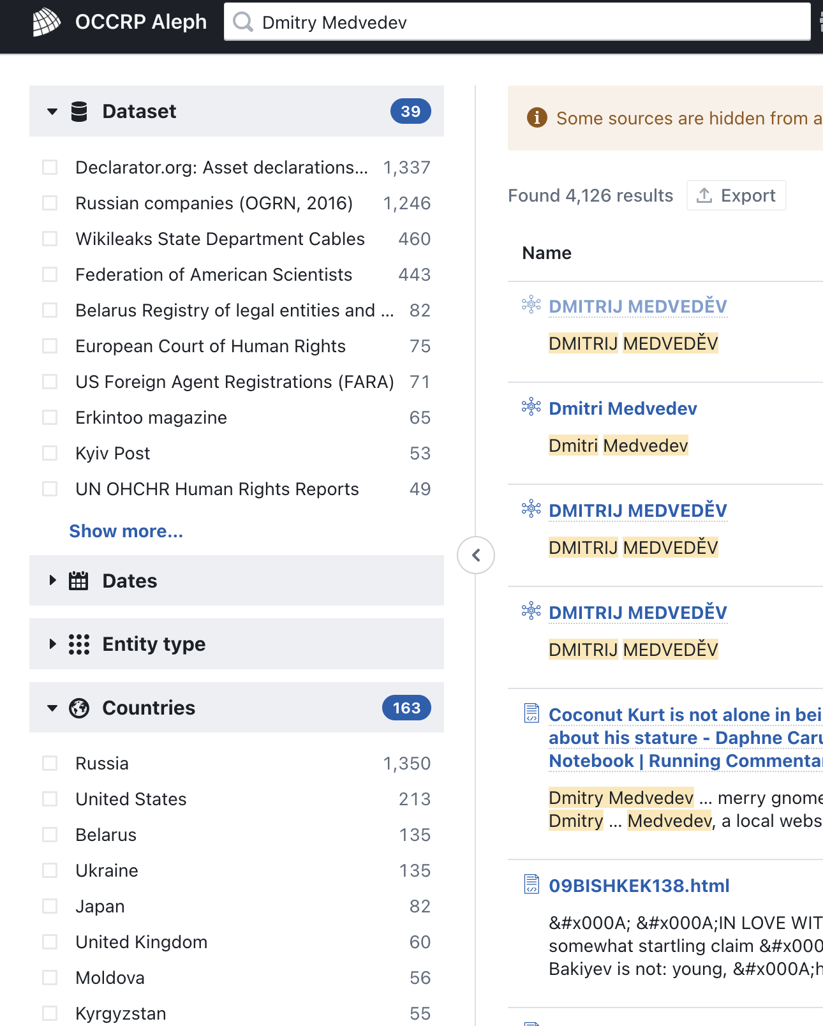The image size is (823, 1026).
Task: Click the Dates calendar icon
Action: coord(78,581)
